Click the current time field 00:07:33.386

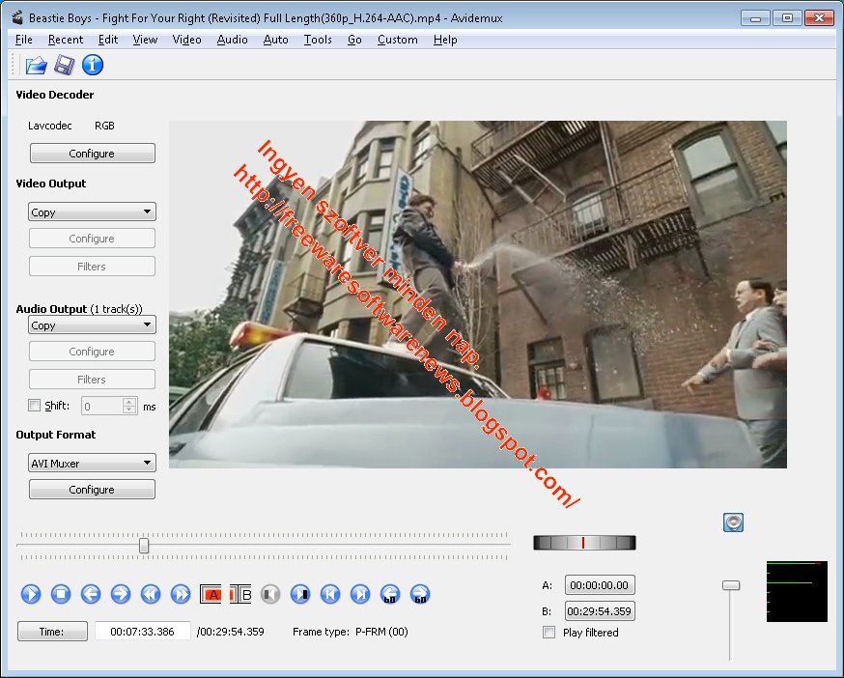click(143, 631)
